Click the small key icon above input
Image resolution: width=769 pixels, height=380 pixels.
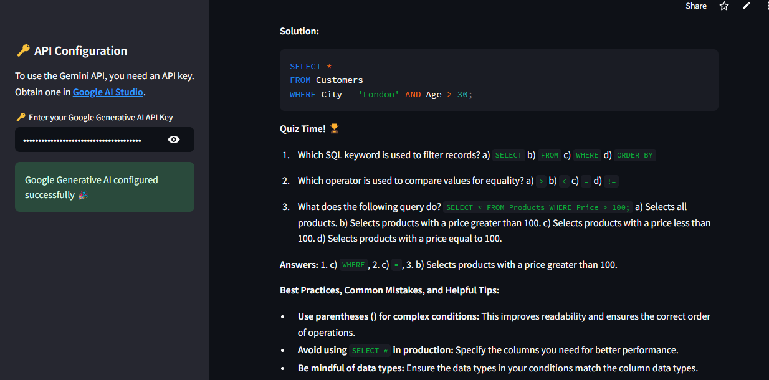[21, 118]
